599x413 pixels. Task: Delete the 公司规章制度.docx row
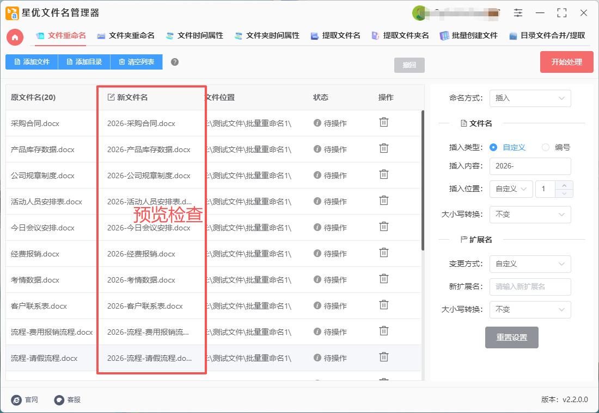pos(383,174)
